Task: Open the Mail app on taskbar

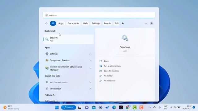Action: [x=94, y=108]
